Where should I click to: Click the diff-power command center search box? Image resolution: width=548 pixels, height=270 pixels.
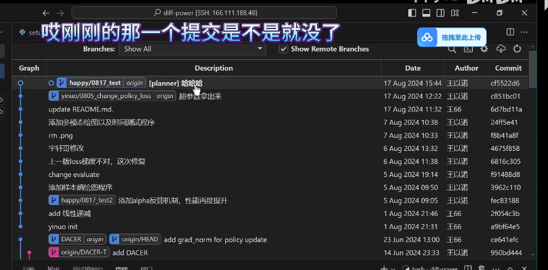(x=204, y=13)
